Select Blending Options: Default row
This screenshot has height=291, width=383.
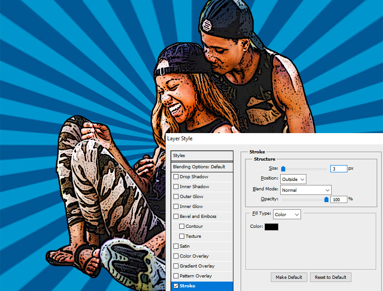pyautogui.click(x=202, y=167)
